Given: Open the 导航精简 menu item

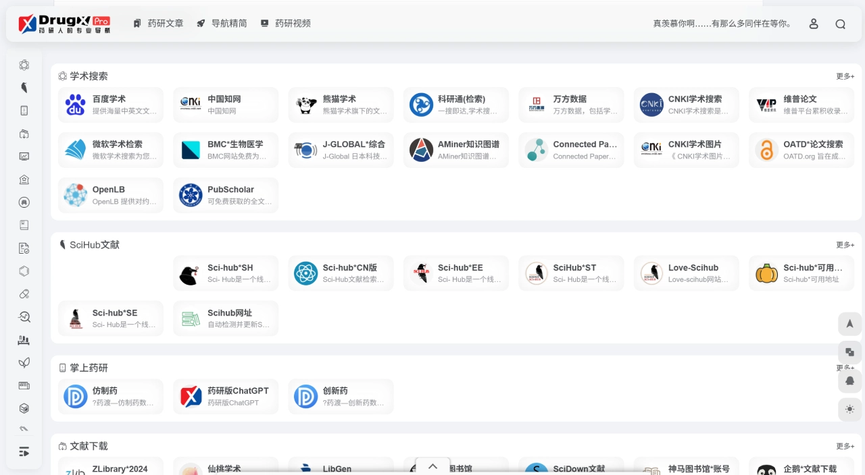Looking at the screenshot, I should click(222, 23).
